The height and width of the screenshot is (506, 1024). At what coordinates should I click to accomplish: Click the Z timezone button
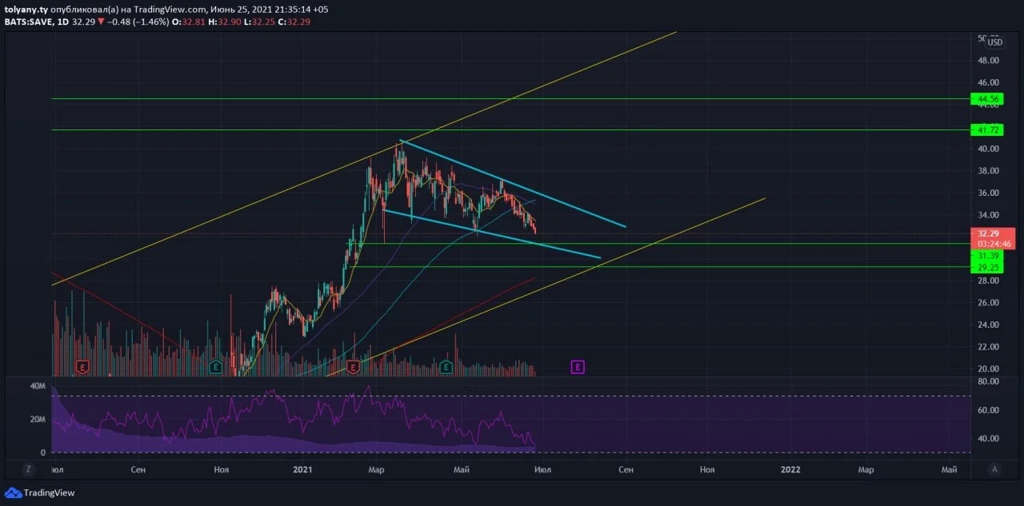pos(28,469)
